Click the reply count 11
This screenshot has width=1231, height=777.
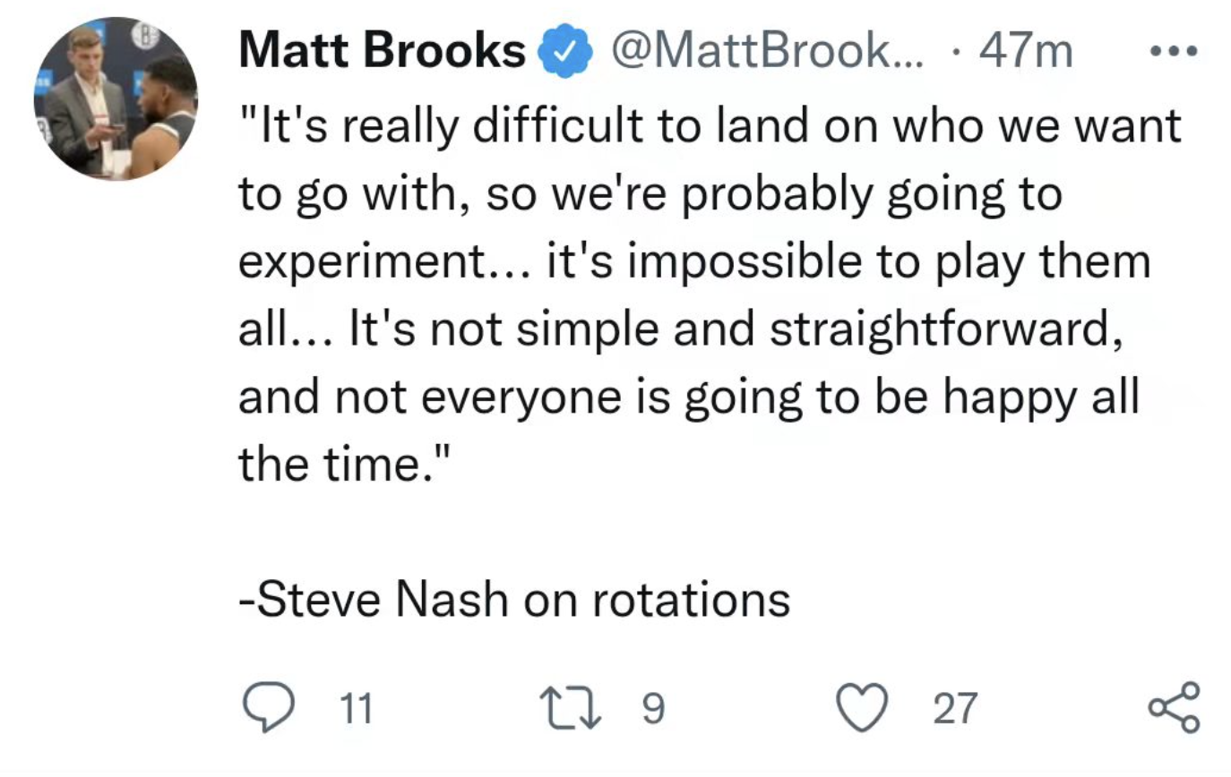coord(357,710)
